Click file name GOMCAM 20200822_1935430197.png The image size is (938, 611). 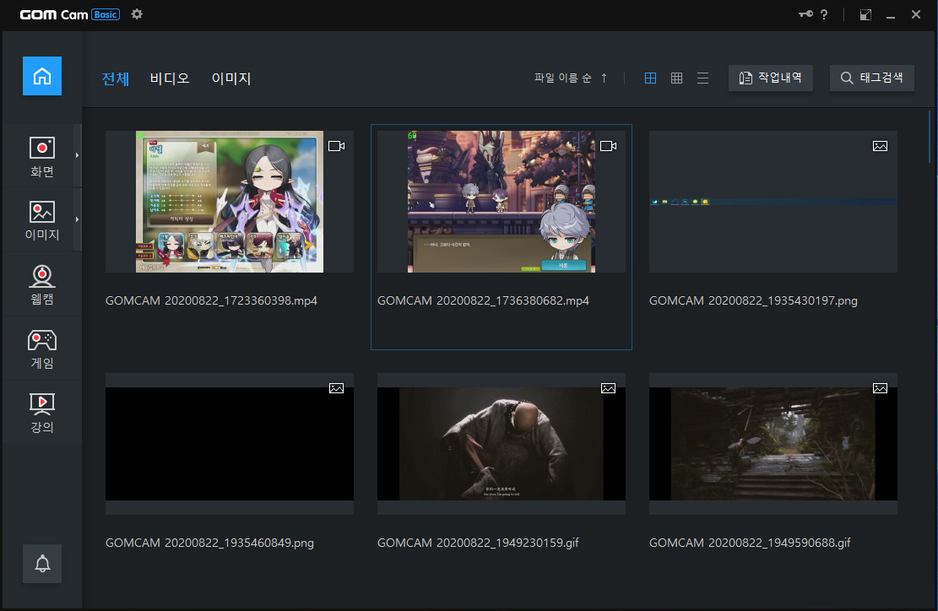[753, 300]
